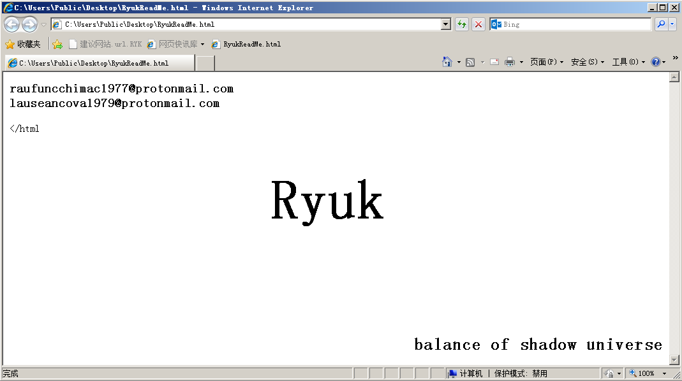Click the Add to Favorites bar star icon
This screenshot has height=381, width=682.
[57, 45]
